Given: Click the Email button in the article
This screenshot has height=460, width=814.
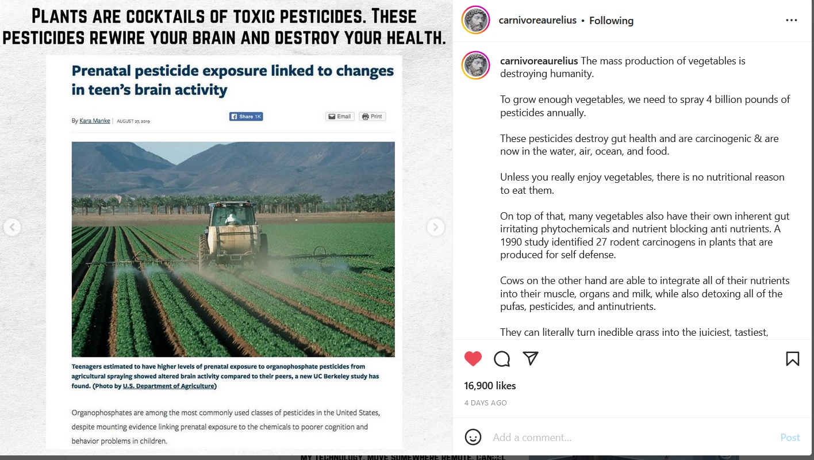Looking at the screenshot, I should click(x=339, y=116).
